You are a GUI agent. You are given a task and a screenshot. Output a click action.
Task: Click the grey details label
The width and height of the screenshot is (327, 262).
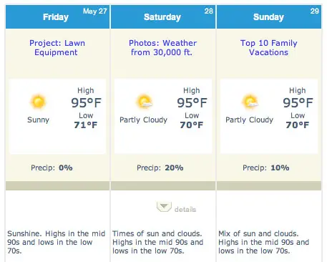(x=185, y=210)
